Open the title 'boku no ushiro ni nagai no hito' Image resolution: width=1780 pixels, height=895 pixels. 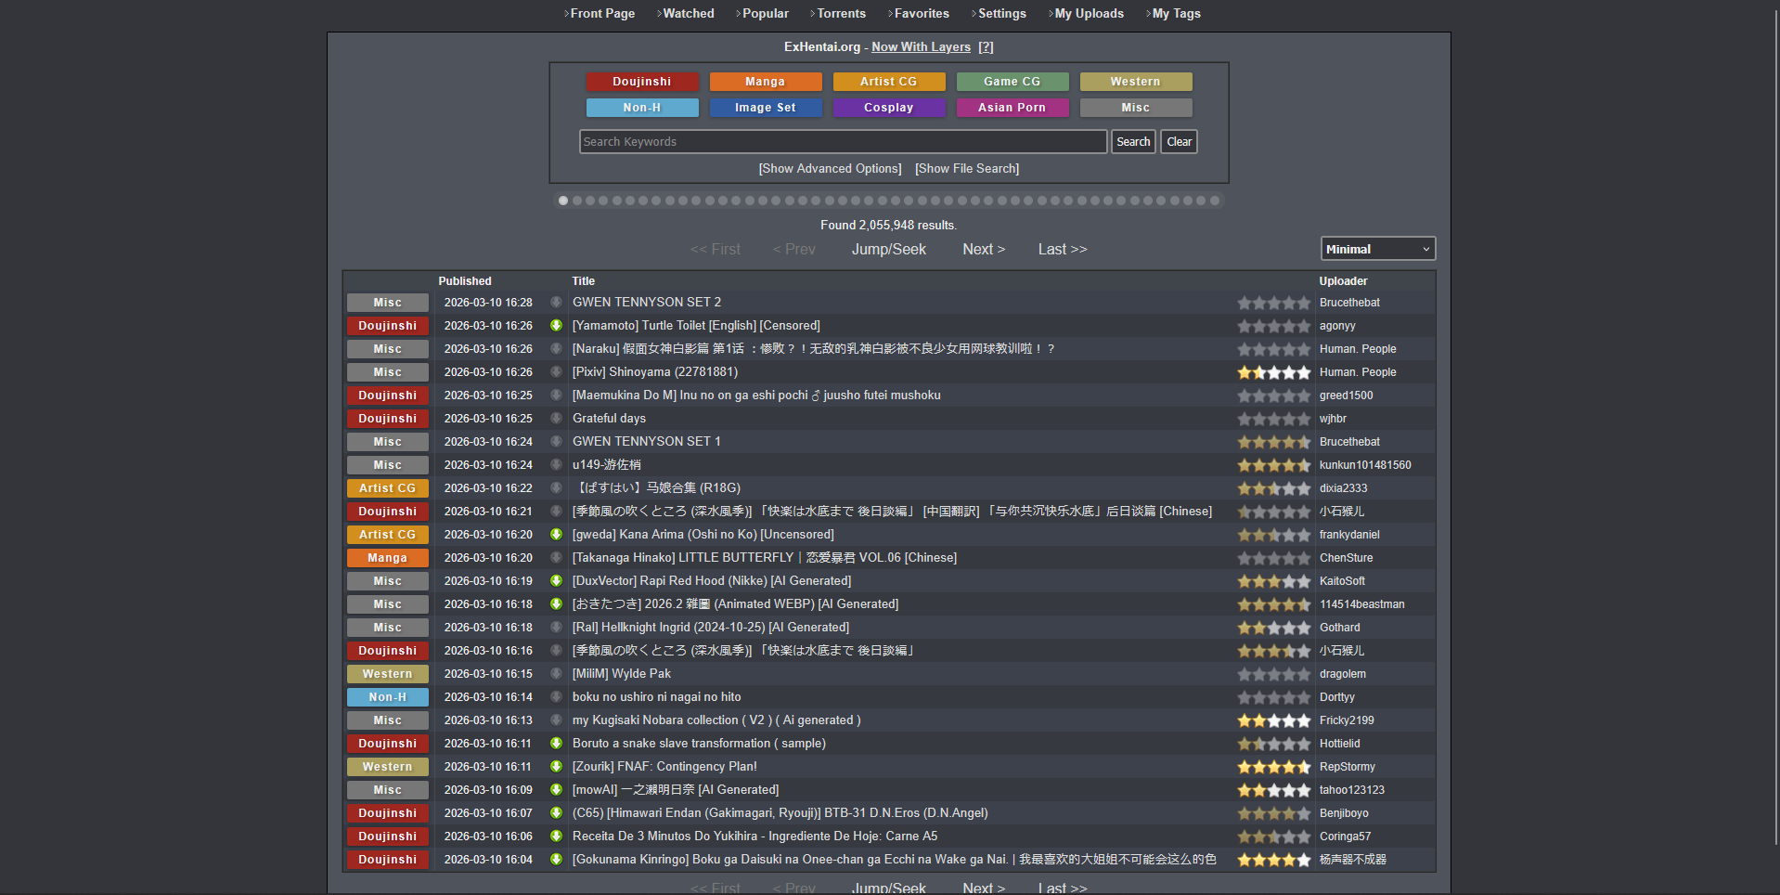[x=657, y=697]
